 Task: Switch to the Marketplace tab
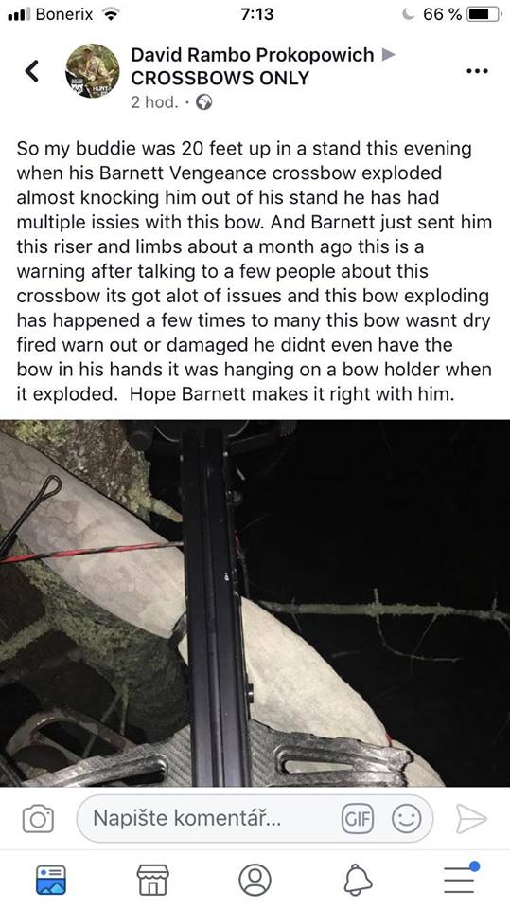(152, 880)
